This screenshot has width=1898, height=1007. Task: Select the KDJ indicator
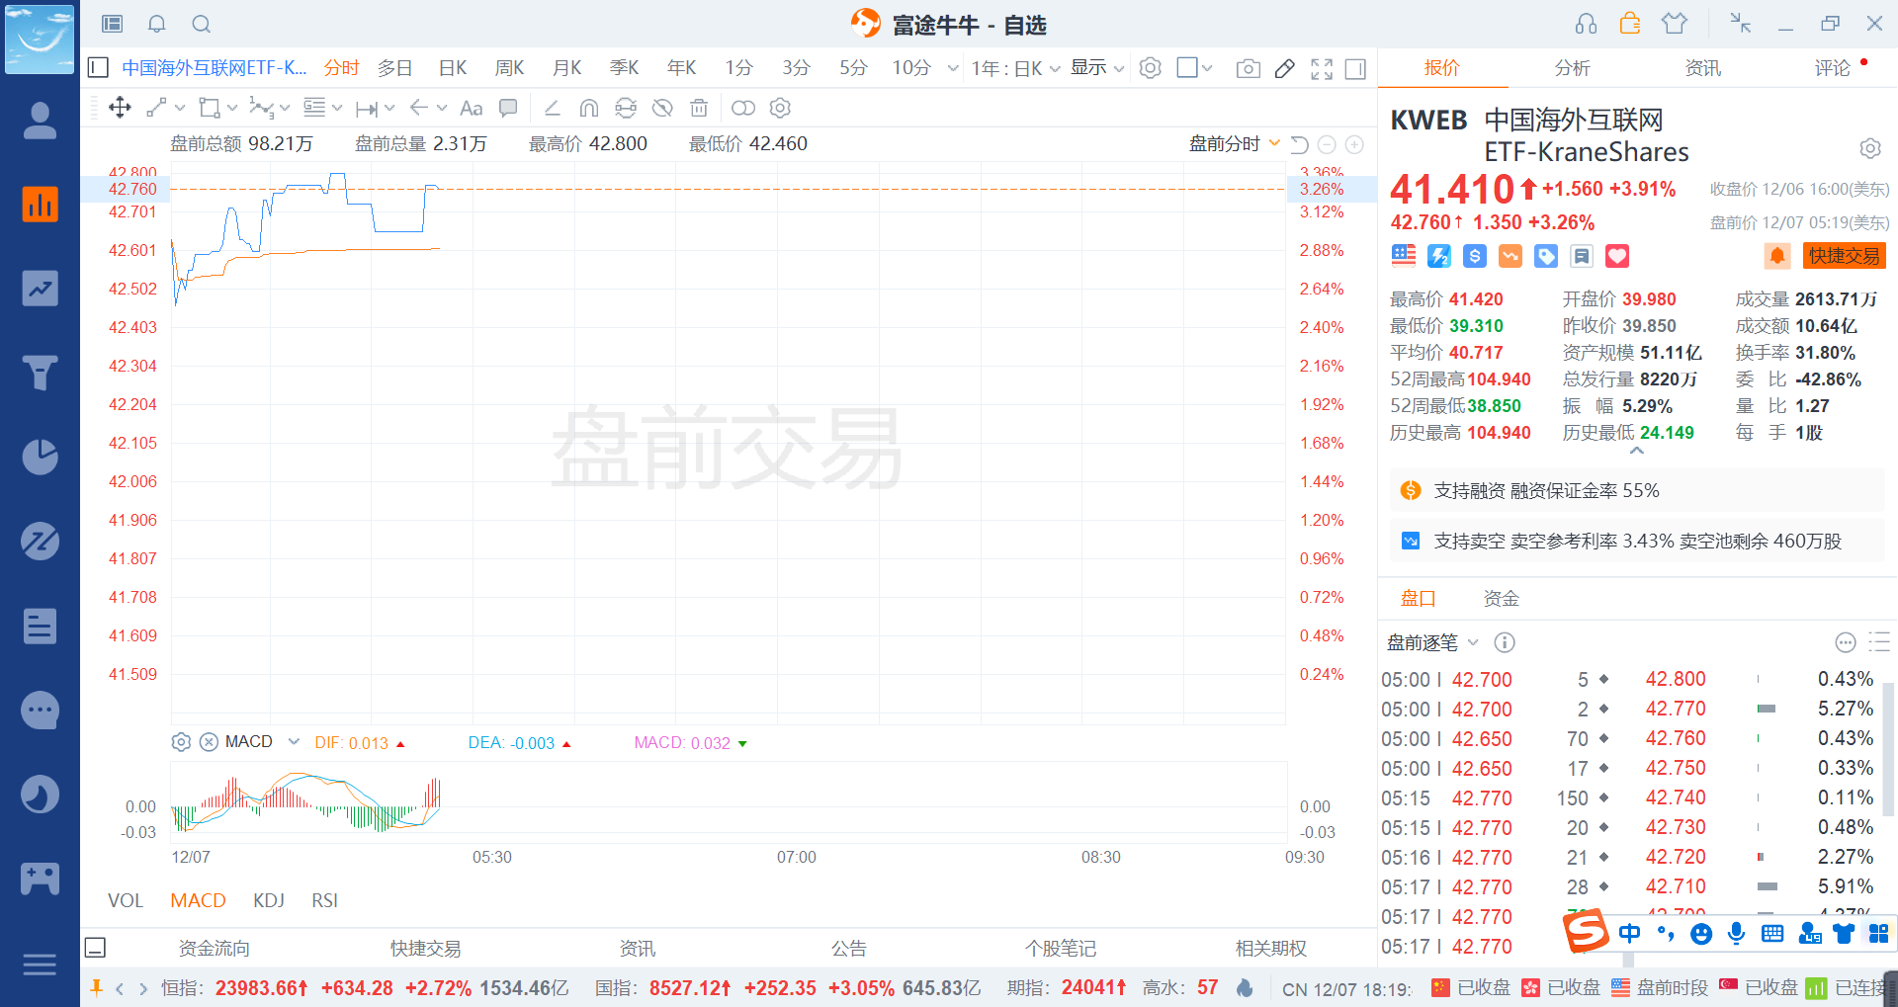coord(269,900)
